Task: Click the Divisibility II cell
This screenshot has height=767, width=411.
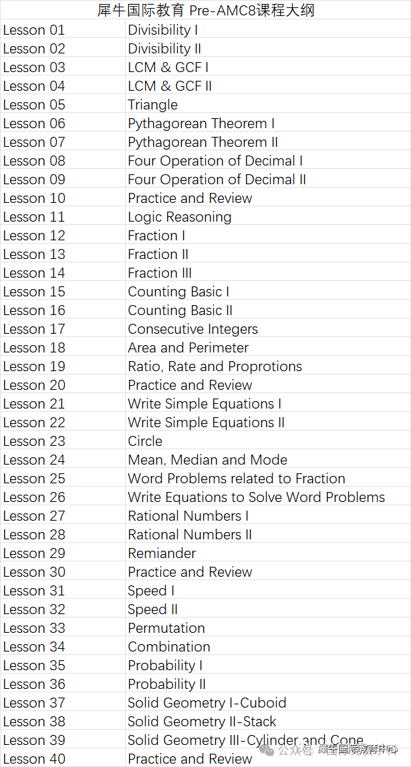Action: click(267, 49)
